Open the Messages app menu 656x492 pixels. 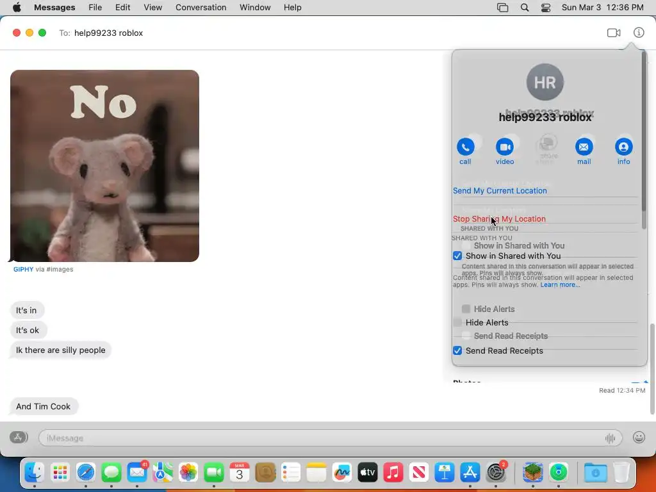pos(54,8)
